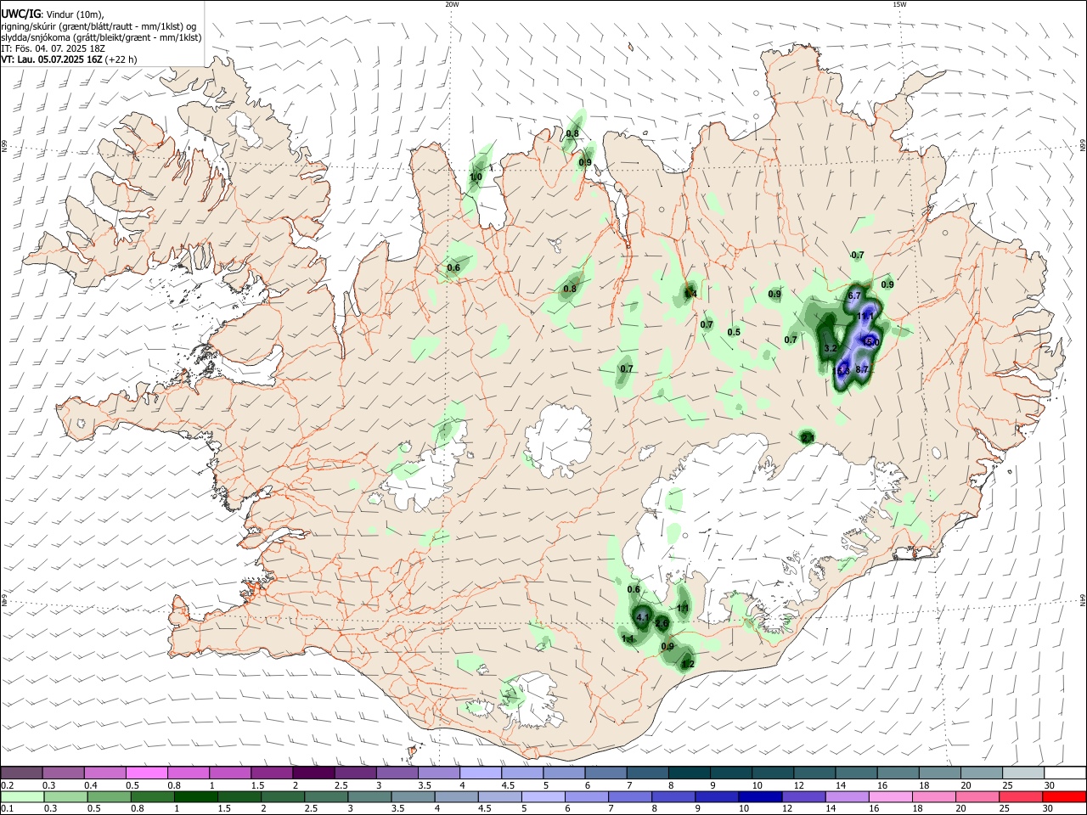Click the 2.1 value near the glacier
The image size is (1087, 815).
pyautogui.click(x=808, y=437)
